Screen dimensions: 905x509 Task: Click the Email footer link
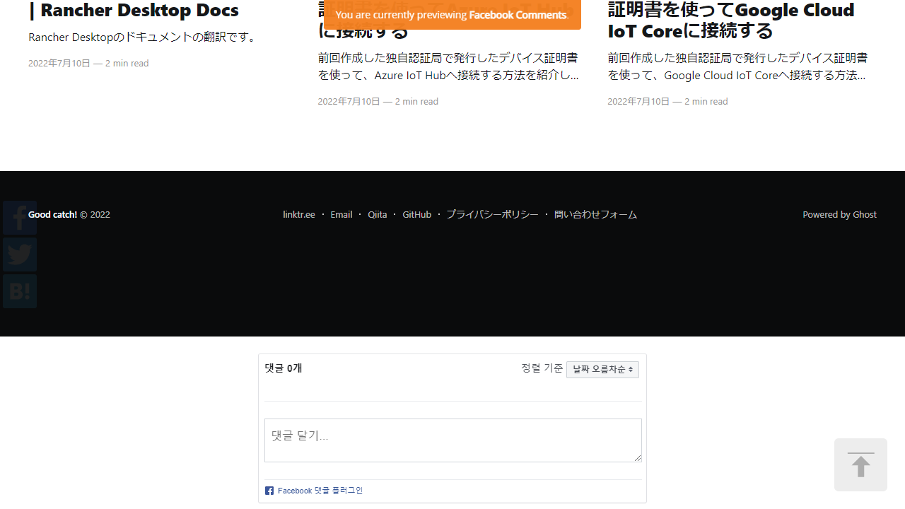pos(341,215)
